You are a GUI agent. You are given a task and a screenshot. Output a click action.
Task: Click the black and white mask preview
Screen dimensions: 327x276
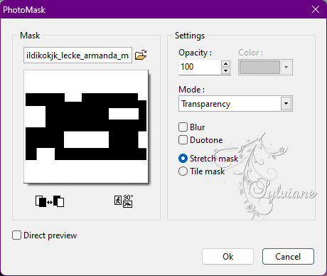coord(86,127)
